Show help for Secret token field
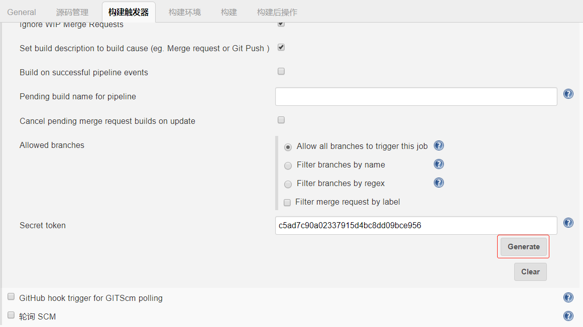This screenshot has width=583, height=327. click(568, 223)
